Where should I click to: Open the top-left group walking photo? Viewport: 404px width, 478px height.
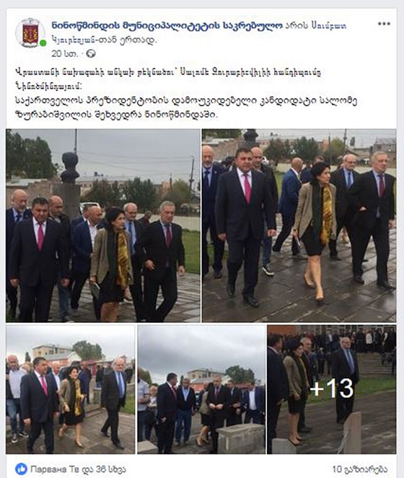pyautogui.click(x=103, y=226)
